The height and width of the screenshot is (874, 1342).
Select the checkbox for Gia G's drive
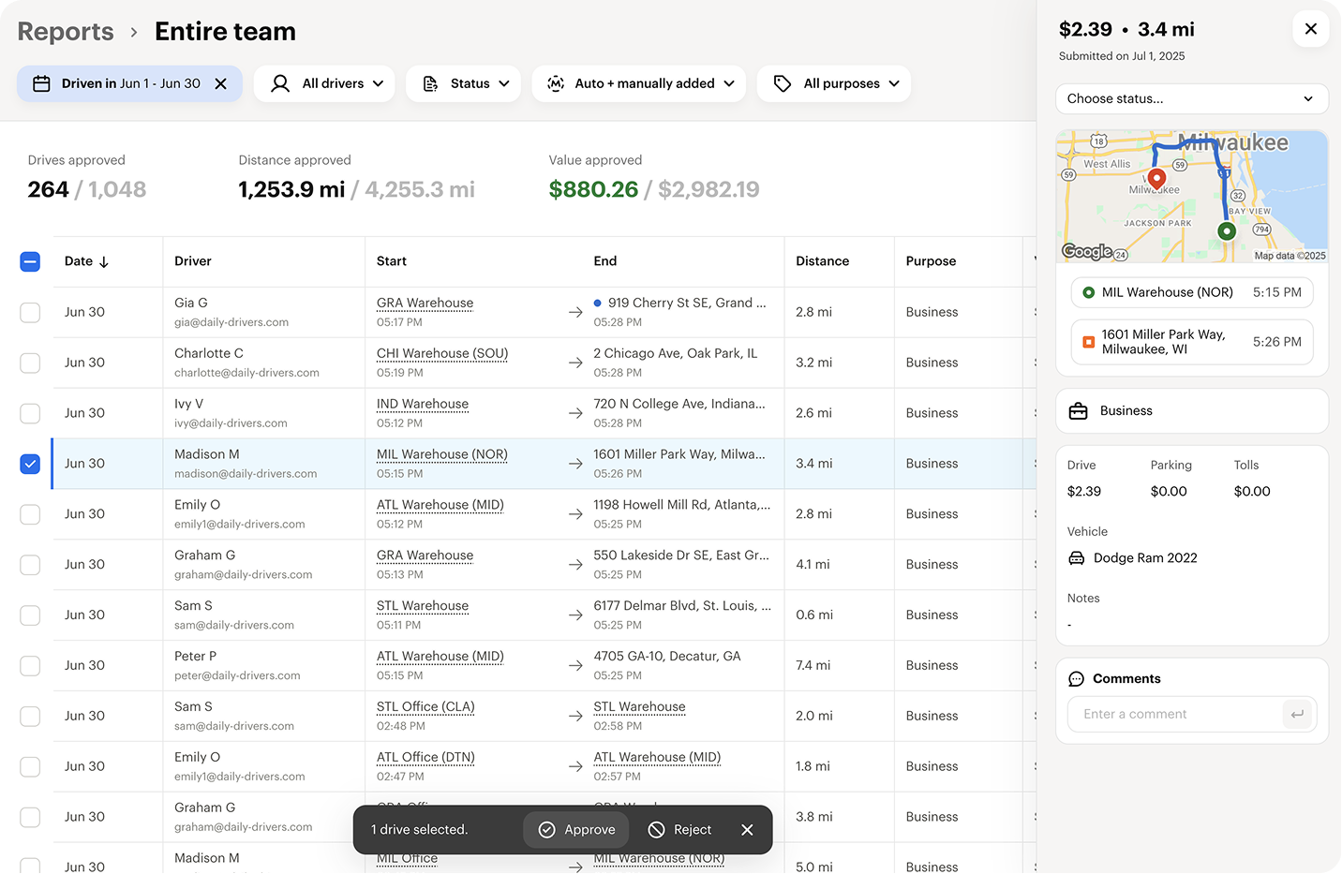30,312
